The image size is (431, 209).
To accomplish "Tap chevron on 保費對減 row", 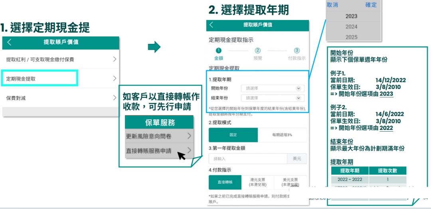I will pos(114,98).
